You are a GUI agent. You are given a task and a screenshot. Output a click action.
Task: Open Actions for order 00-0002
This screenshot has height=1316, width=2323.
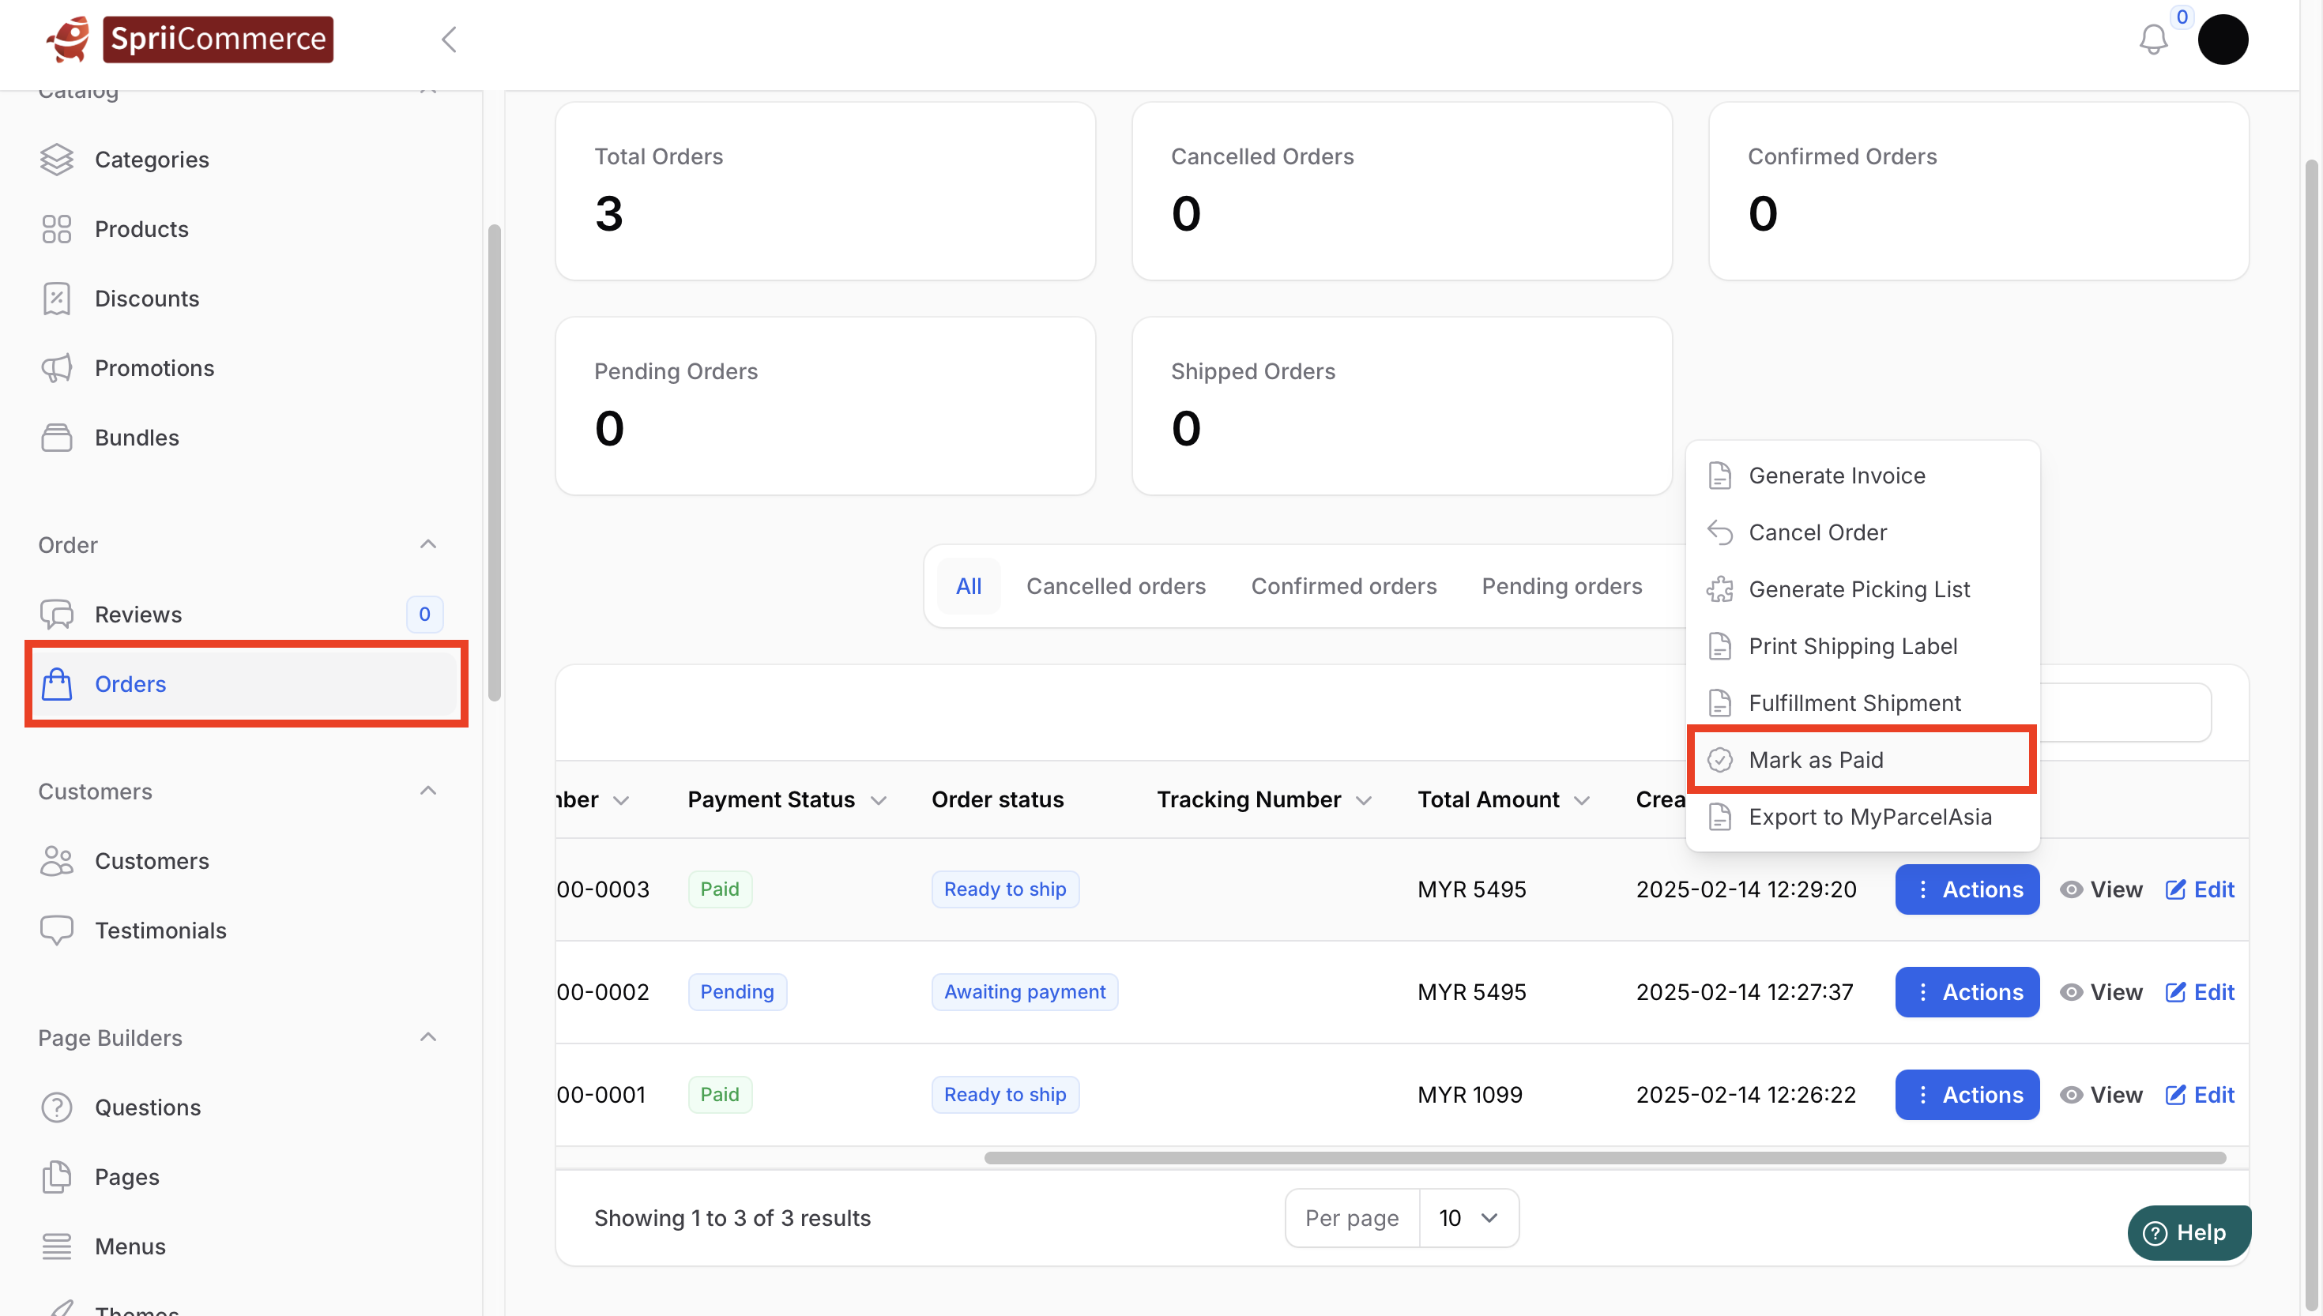1967,992
